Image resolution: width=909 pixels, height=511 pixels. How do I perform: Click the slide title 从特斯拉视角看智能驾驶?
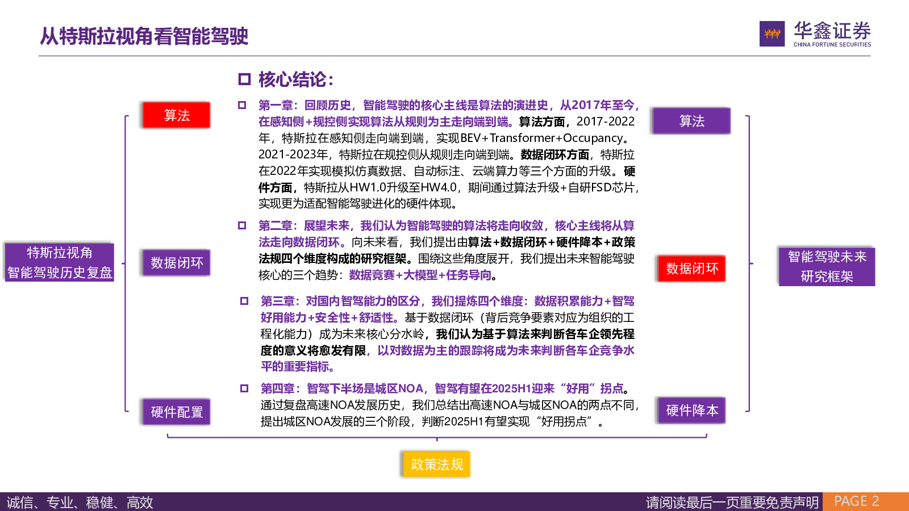click(x=144, y=36)
